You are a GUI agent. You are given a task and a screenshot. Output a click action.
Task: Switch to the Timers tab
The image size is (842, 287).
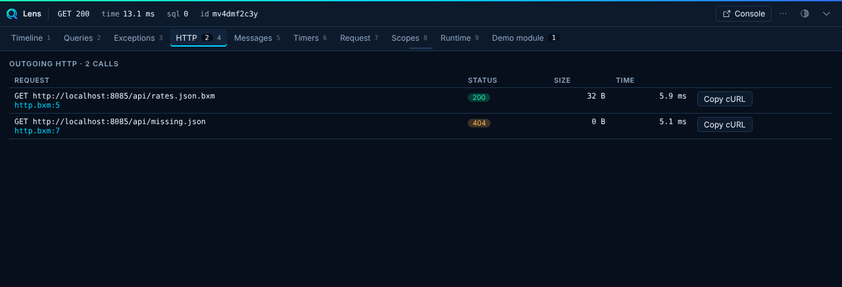[310, 38]
